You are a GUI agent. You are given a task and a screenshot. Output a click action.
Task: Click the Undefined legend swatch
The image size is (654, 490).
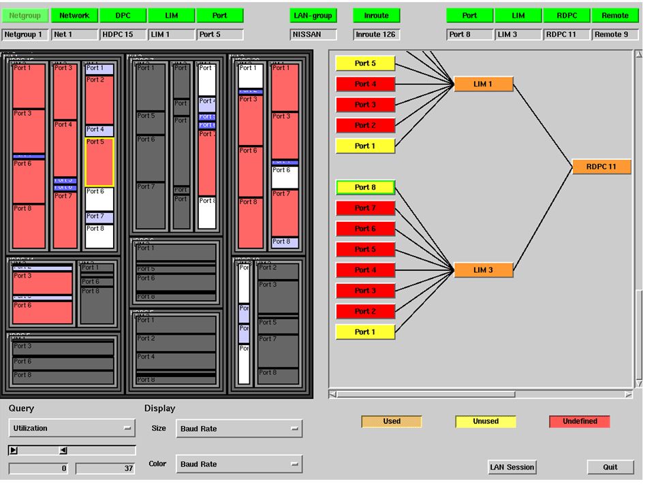click(580, 422)
